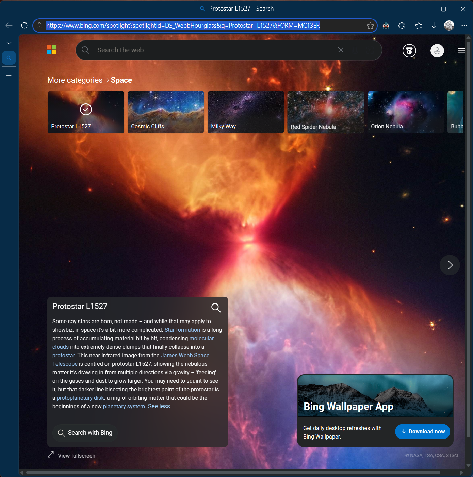
Task: Click the vertical scrollbar up arrow
Action: click(468, 37)
